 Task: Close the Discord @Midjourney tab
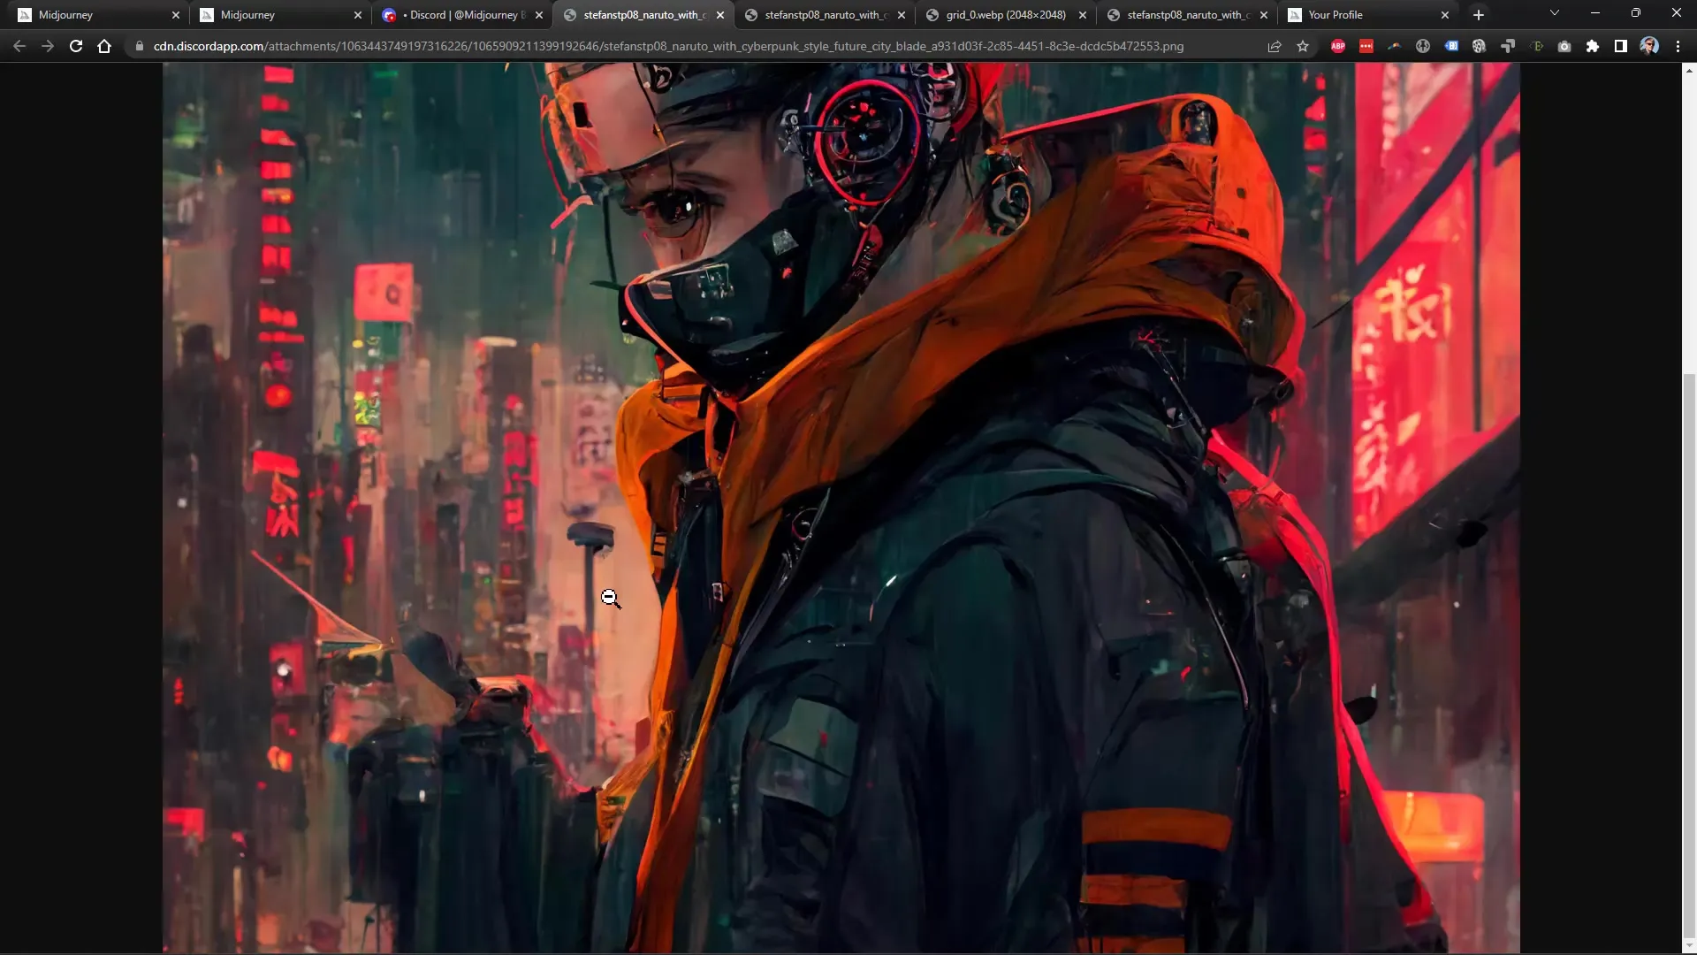tap(539, 15)
